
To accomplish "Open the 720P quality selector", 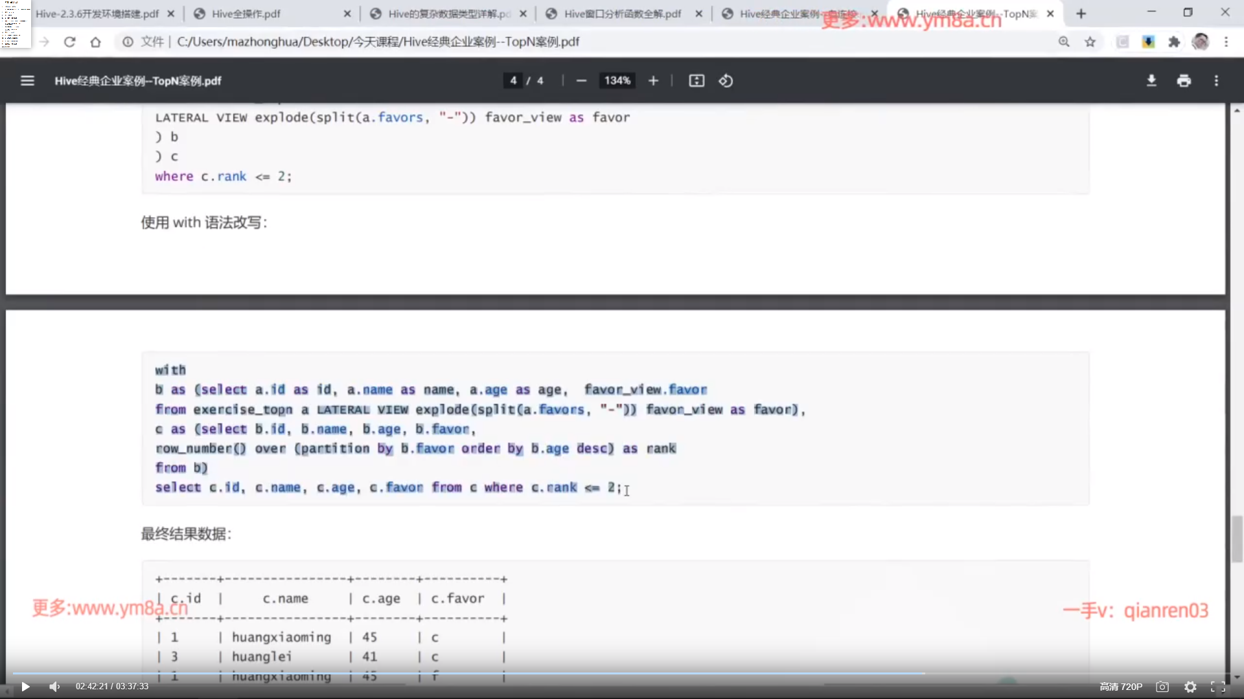I will pyautogui.click(x=1121, y=687).
